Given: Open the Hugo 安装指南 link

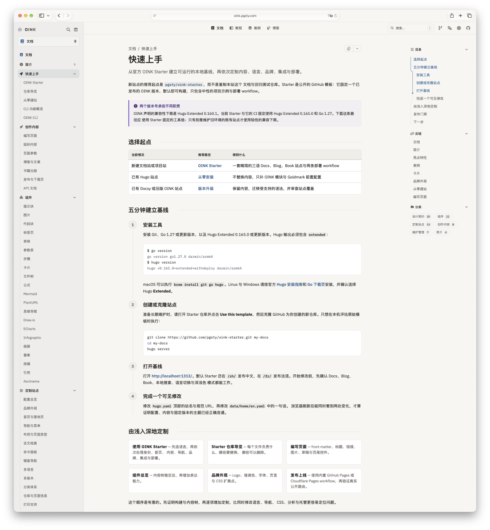Looking at the screenshot, I should click(x=289, y=285).
